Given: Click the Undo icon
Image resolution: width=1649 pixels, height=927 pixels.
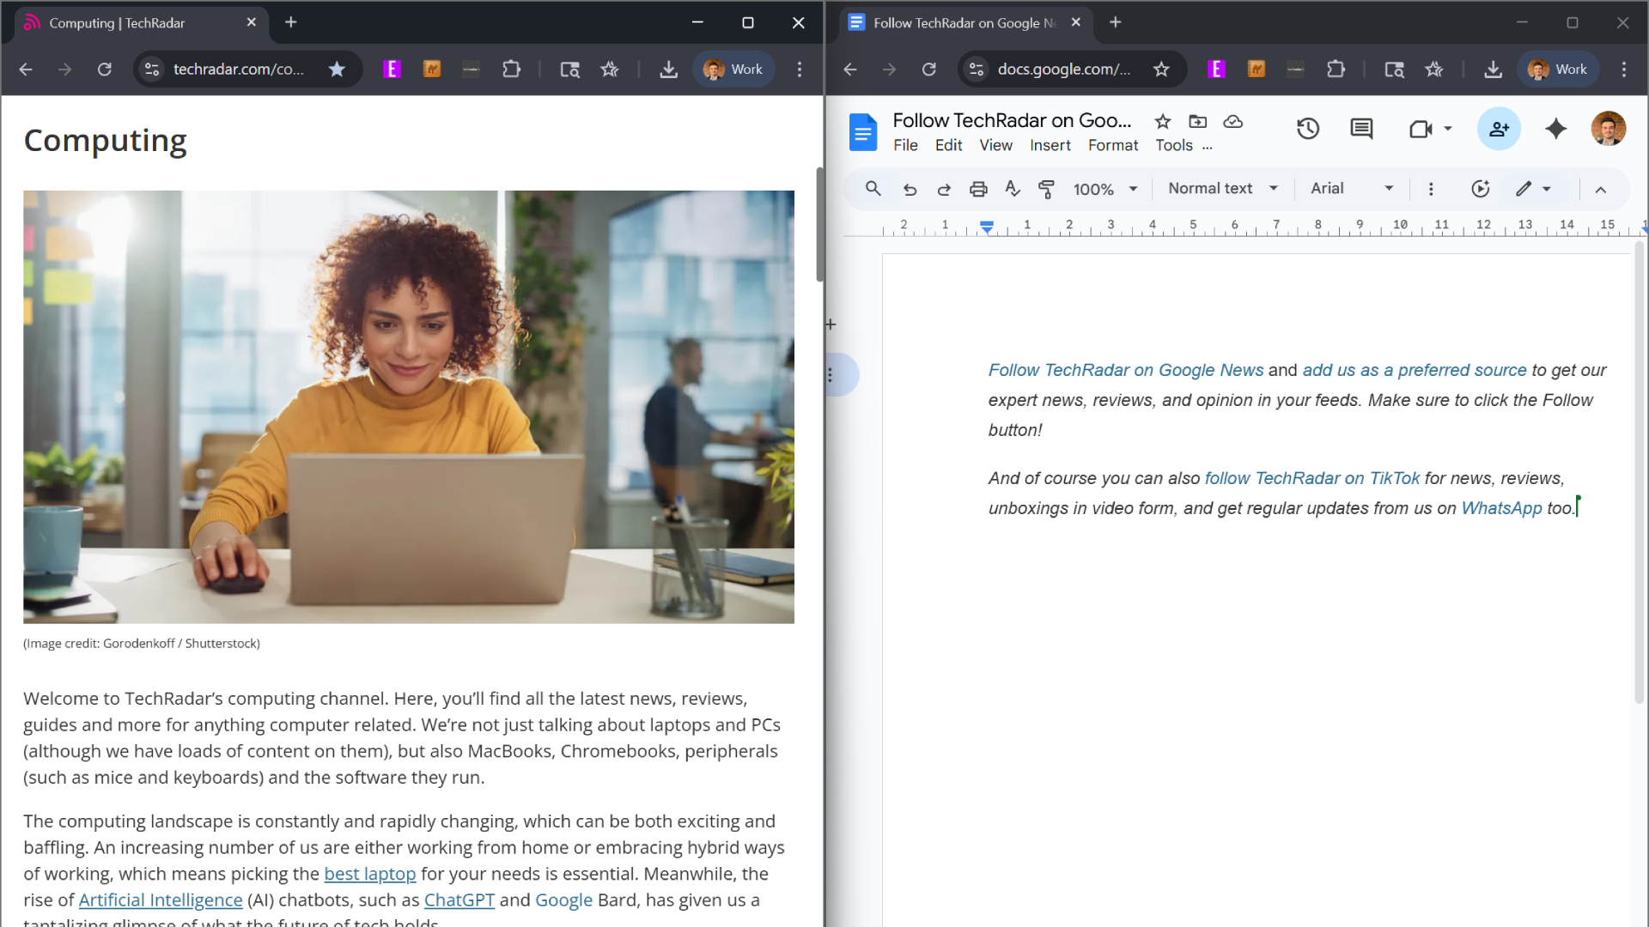Looking at the screenshot, I should (x=910, y=189).
